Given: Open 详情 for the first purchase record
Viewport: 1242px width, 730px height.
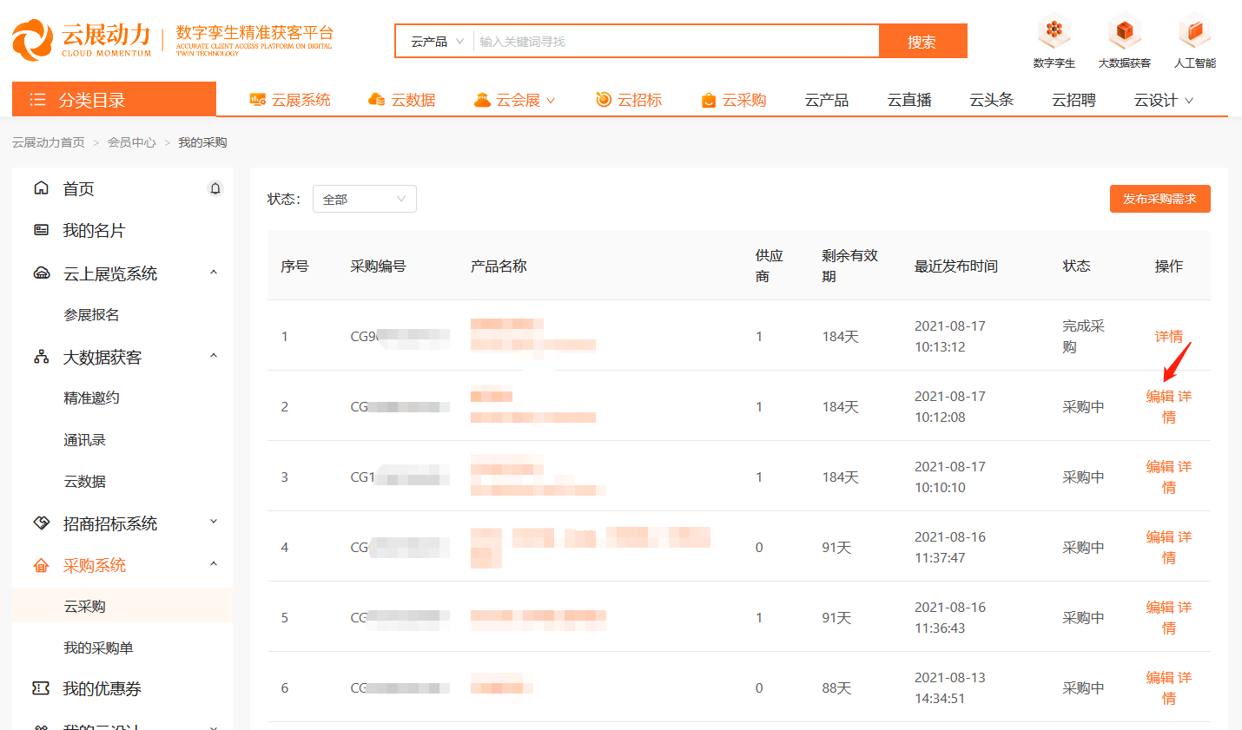Looking at the screenshot, I should 1168,336.
